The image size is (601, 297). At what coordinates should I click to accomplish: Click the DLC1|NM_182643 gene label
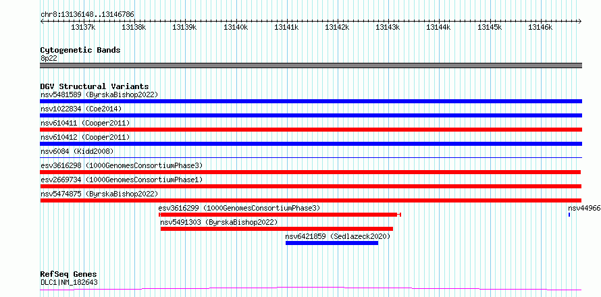click(x=69, y=282)
